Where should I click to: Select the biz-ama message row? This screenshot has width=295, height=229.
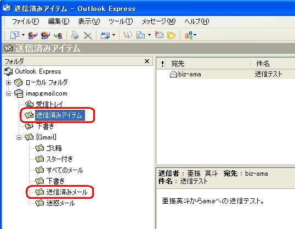pyautogui.click(x=226, y=74)
